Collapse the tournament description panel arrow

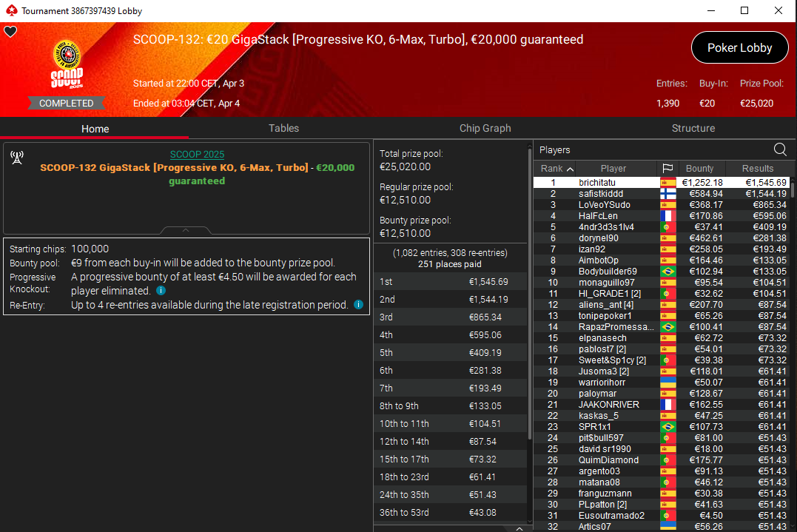coord(186,230)
